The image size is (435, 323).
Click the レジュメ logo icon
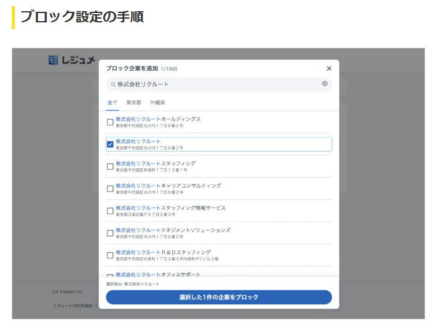(53, 60)
